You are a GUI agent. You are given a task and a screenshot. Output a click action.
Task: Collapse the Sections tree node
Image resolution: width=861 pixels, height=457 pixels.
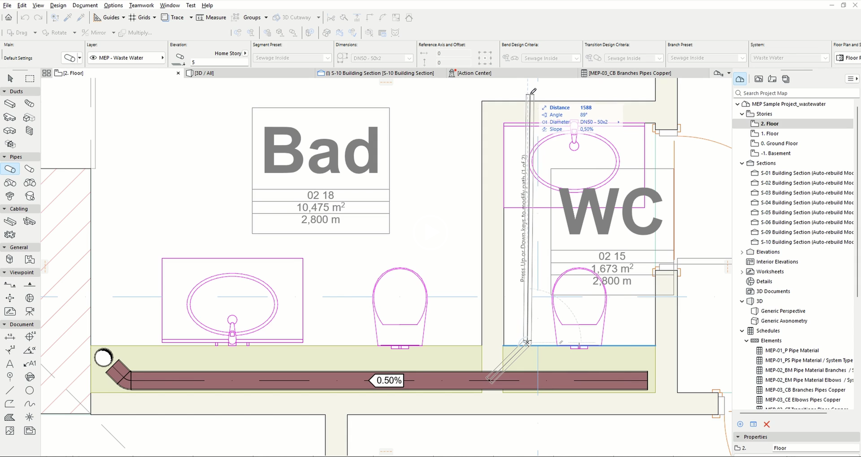[742, 163]
